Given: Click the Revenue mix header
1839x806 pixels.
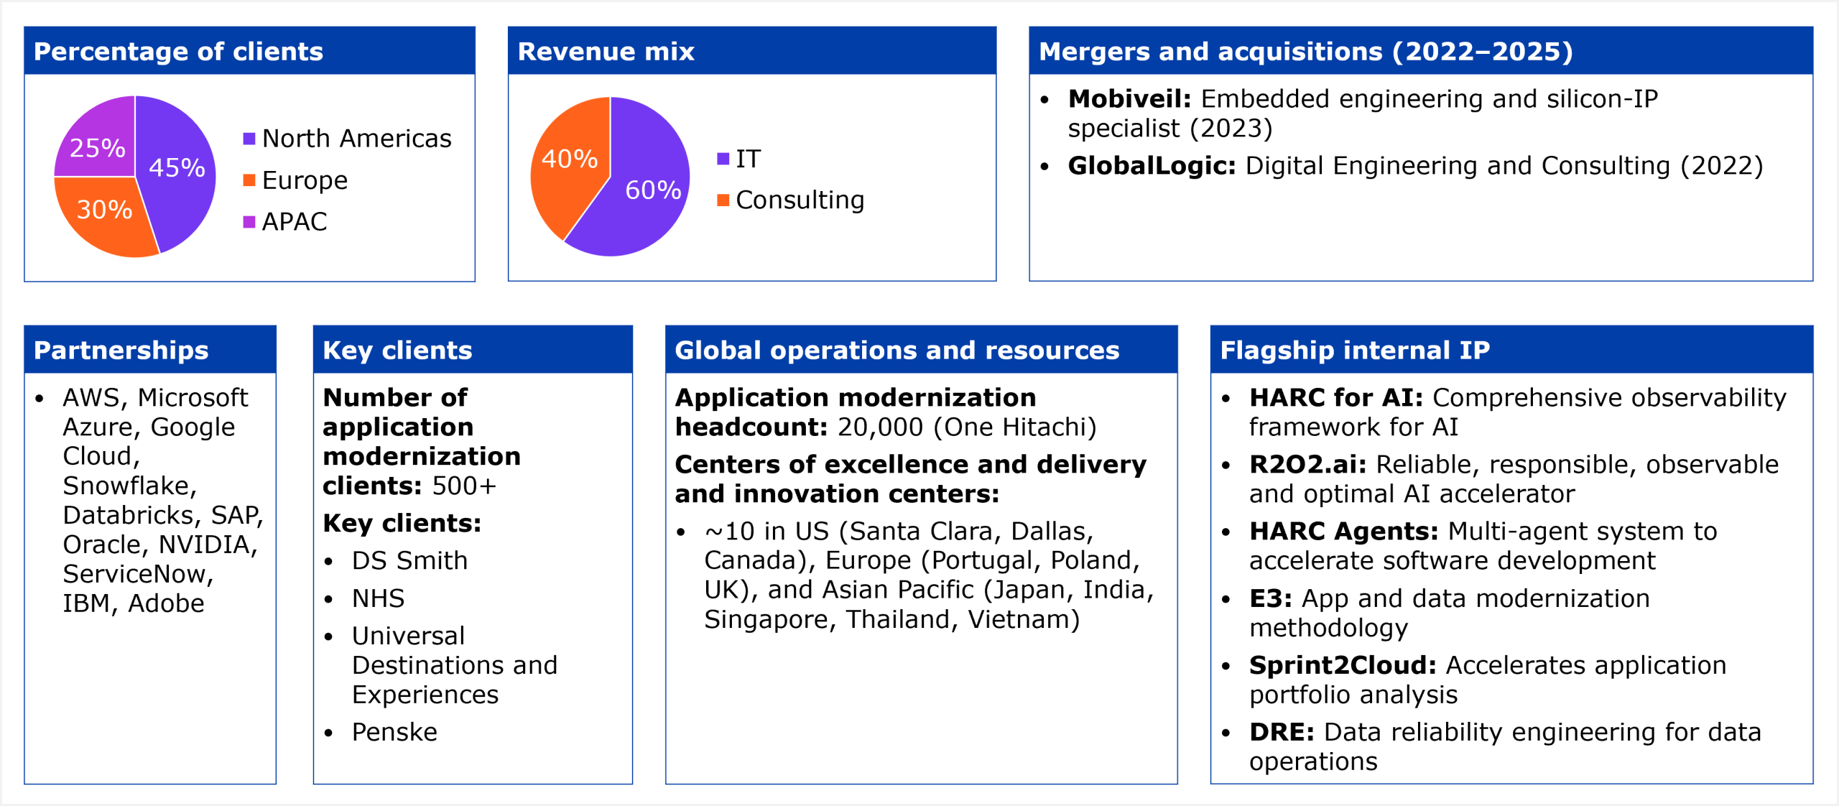Looking at the screenshot, I should [606, 52].
